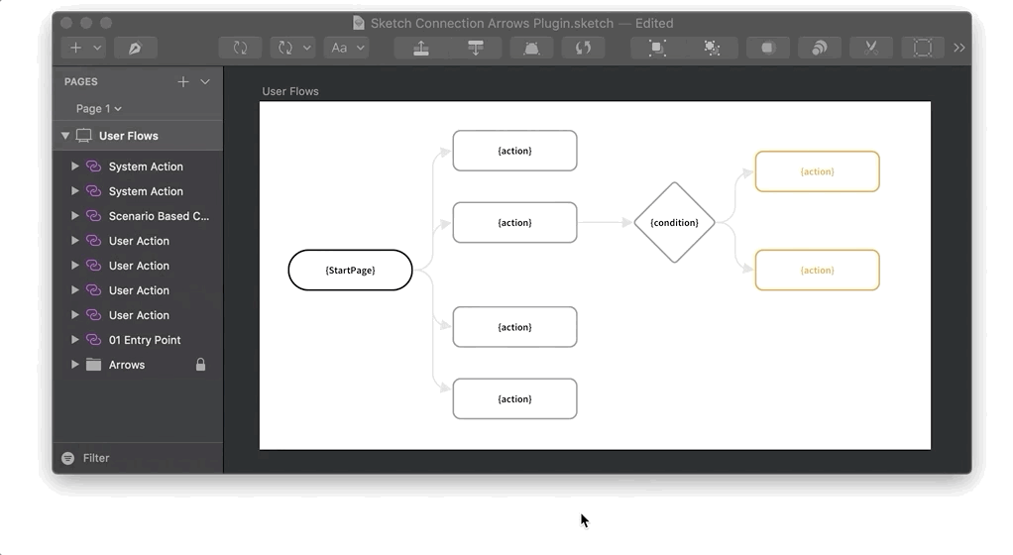The width and height of the screenshot is (1013, 555).
Task: Click the Filter icon at sidebar bottom
Action: tap(67, 458)
